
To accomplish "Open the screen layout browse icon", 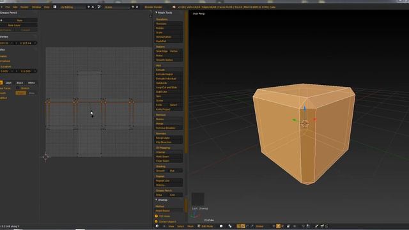I will (55, 7).
